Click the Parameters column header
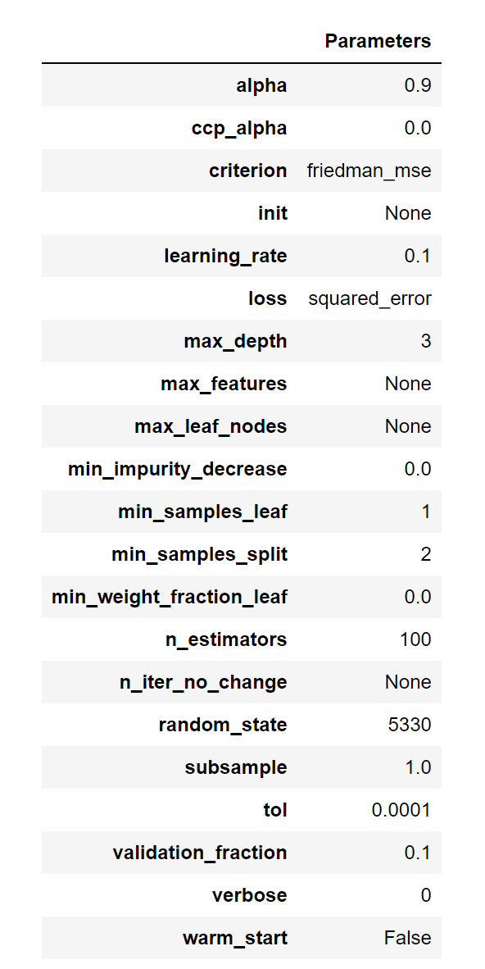The width and height of the screenshot is (485, 969). click(x=378, y=42)
